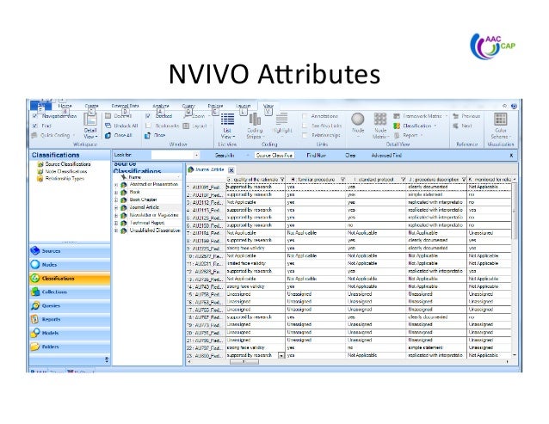Toggle the Docked checkbox
549x424 pixels.
(x=148, y=116)
